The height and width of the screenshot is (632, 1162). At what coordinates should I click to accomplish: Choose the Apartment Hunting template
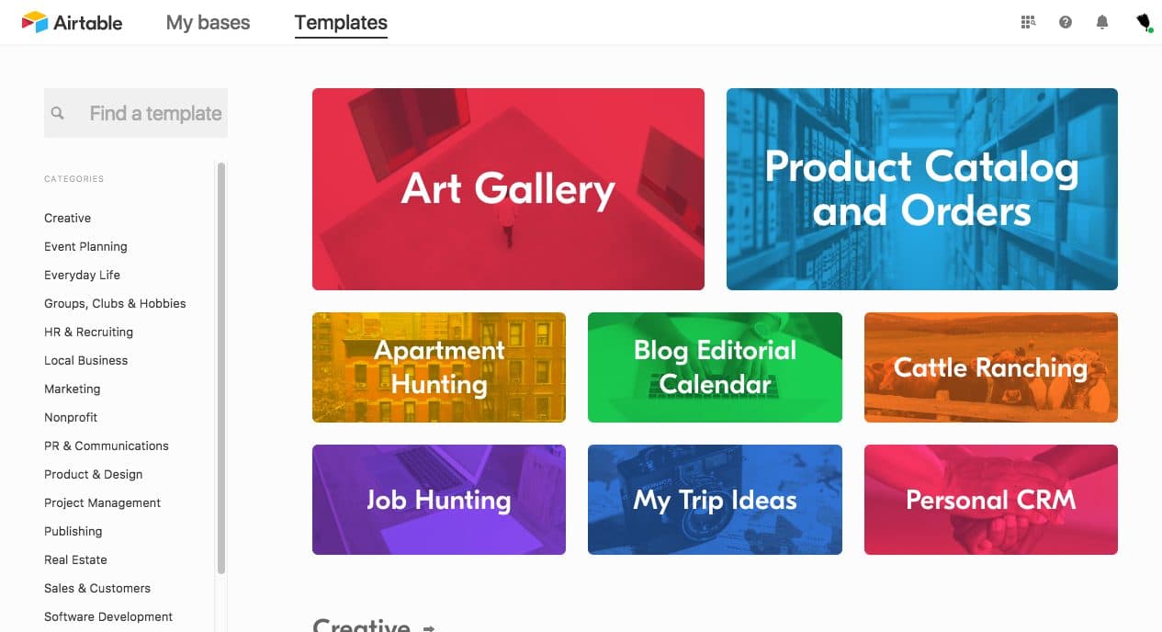(439, 367)
